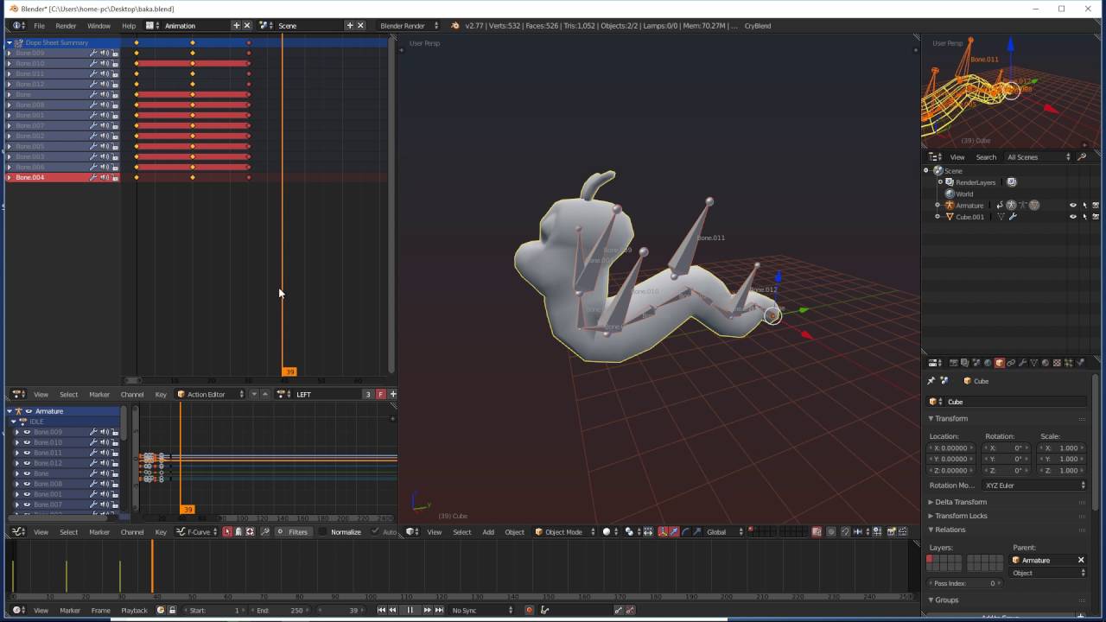
Task: Toggle Armature visibility in the outliner
Action: point(1073,206)
